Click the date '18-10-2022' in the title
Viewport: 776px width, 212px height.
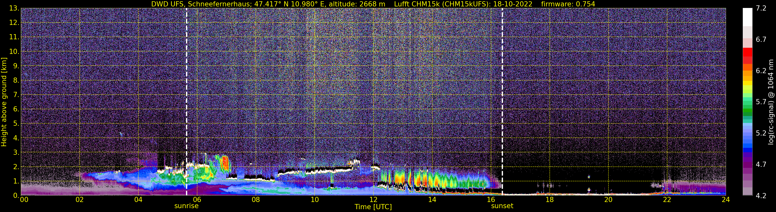click(513, 4)
